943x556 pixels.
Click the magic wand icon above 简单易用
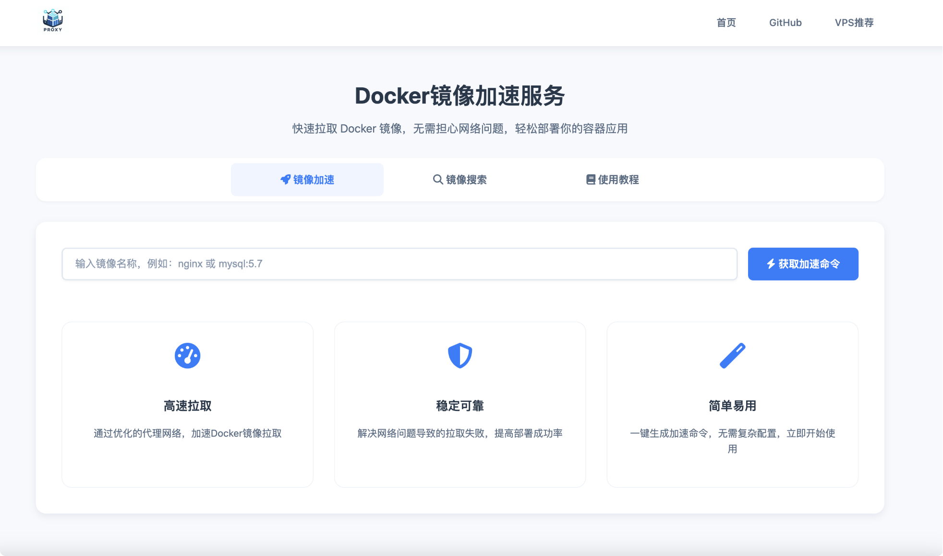(732, 356)
